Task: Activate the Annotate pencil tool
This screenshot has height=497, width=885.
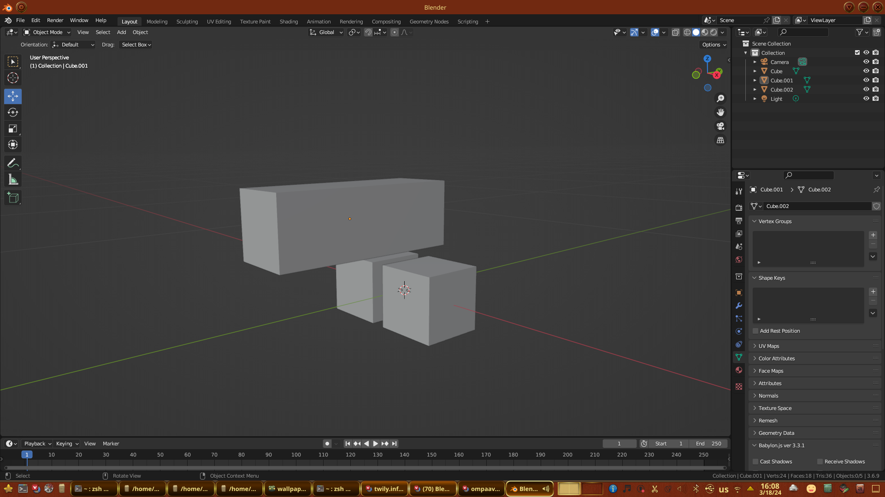Action: click(x=13, y=163)
